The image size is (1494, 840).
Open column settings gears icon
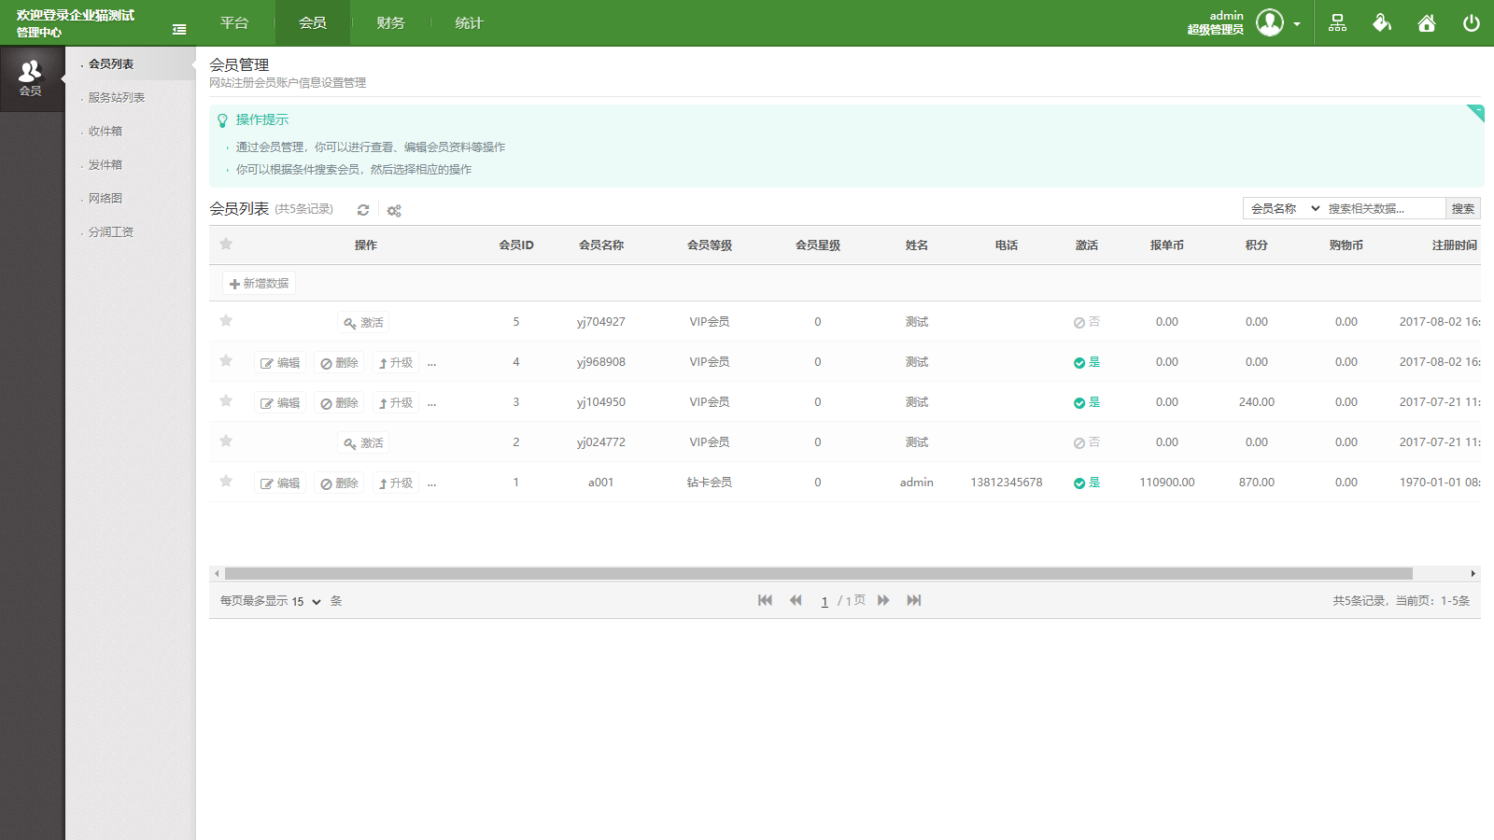tap(394, 211)
